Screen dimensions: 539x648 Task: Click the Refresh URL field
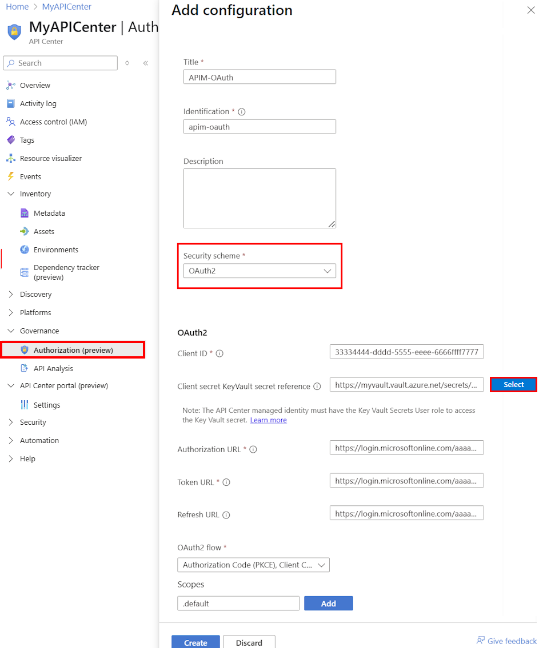(x=406, y=513)
